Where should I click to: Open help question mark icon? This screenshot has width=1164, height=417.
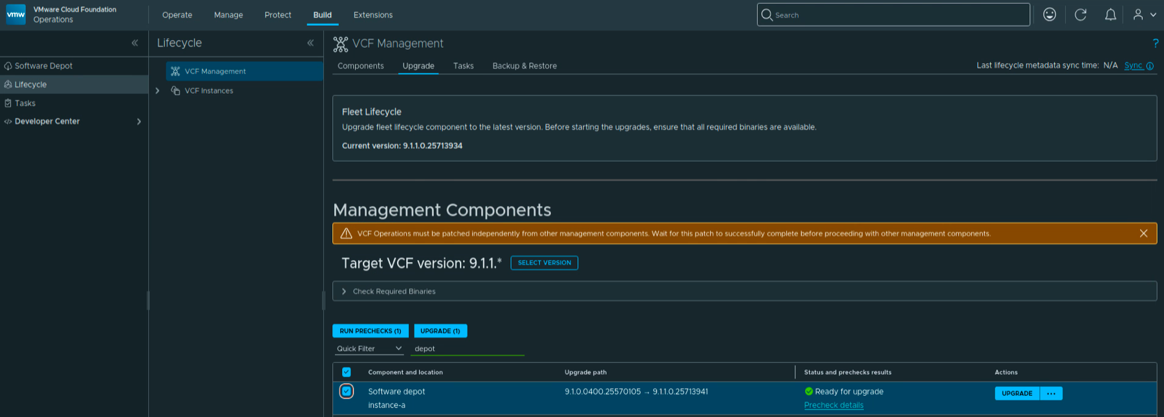(1155, 43)
